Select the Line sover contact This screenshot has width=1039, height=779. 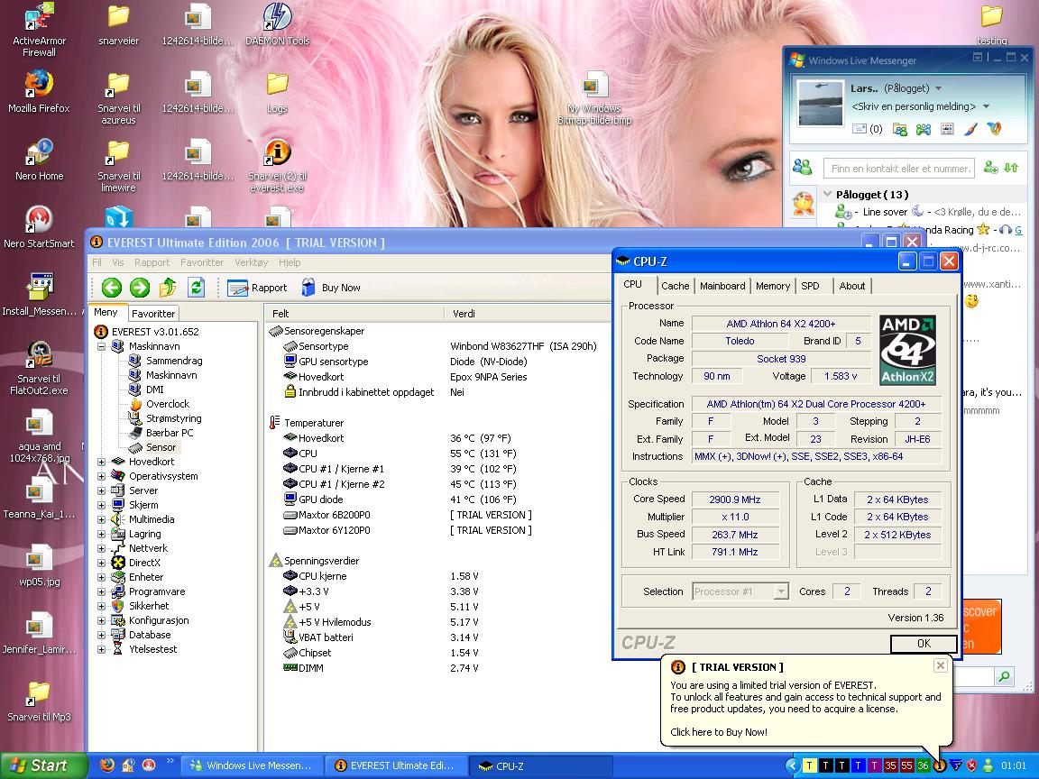click(928, 212)
